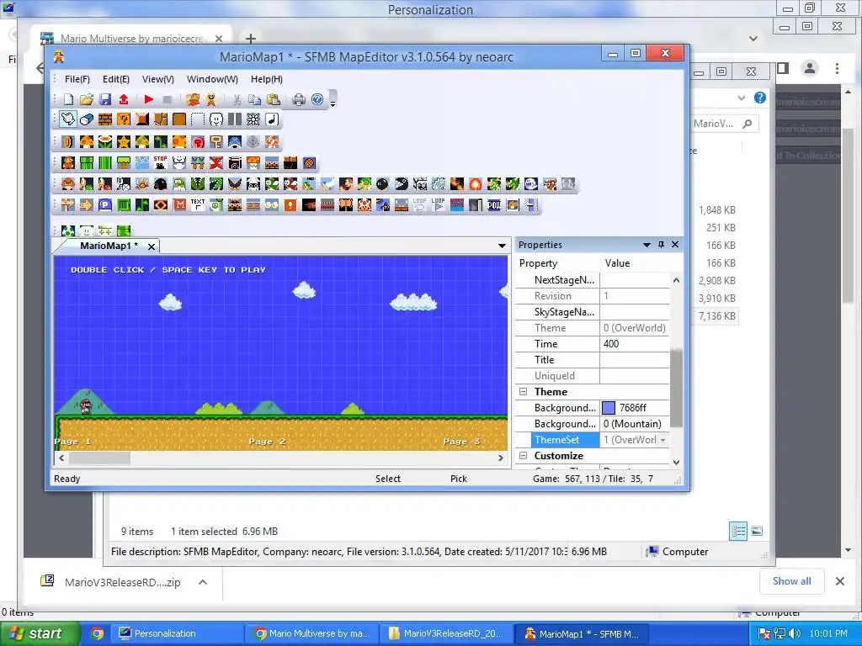Image resolution: width=862 pixels, height=646 pixels.
Task: Collapse the Customize property group
Action: tap(523, 455)
